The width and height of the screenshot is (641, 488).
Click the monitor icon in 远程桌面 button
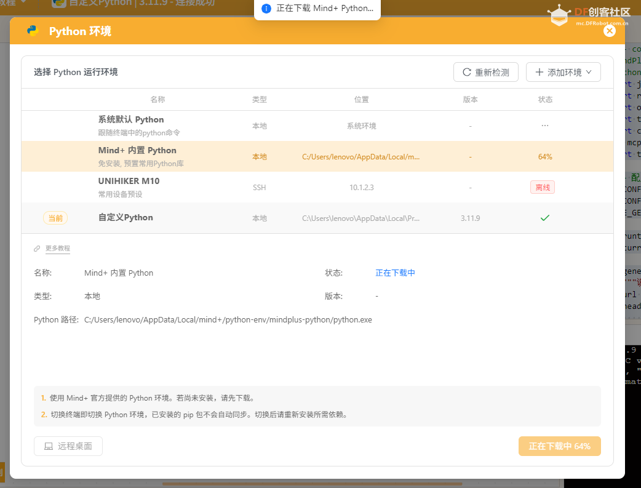(48, 446)
